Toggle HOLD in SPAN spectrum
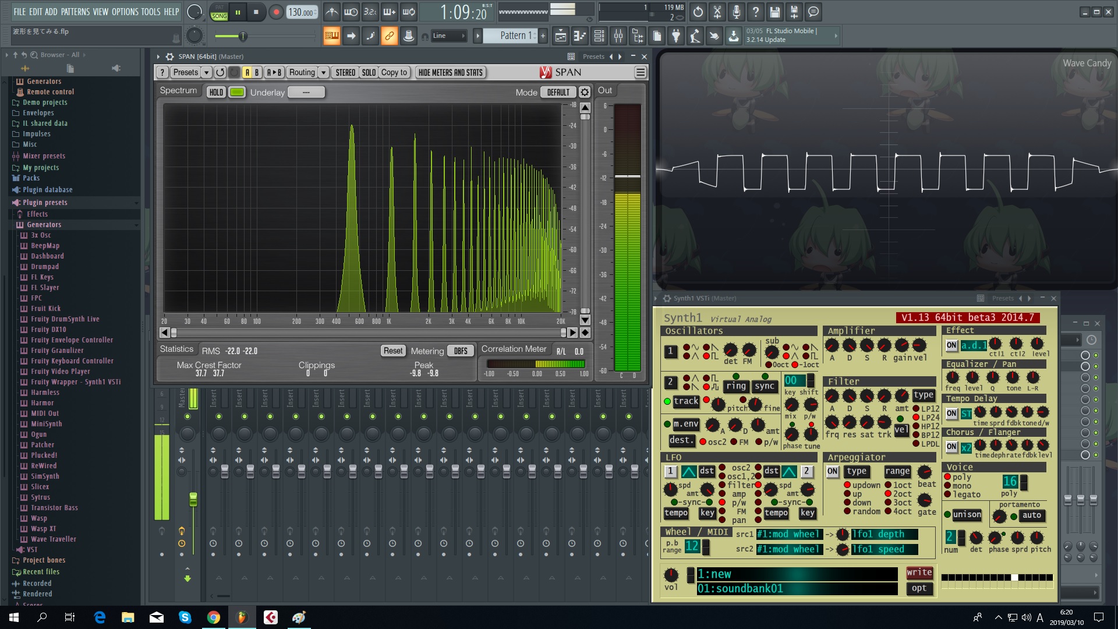The image size is (1118, 629). [x=216, y=92]
